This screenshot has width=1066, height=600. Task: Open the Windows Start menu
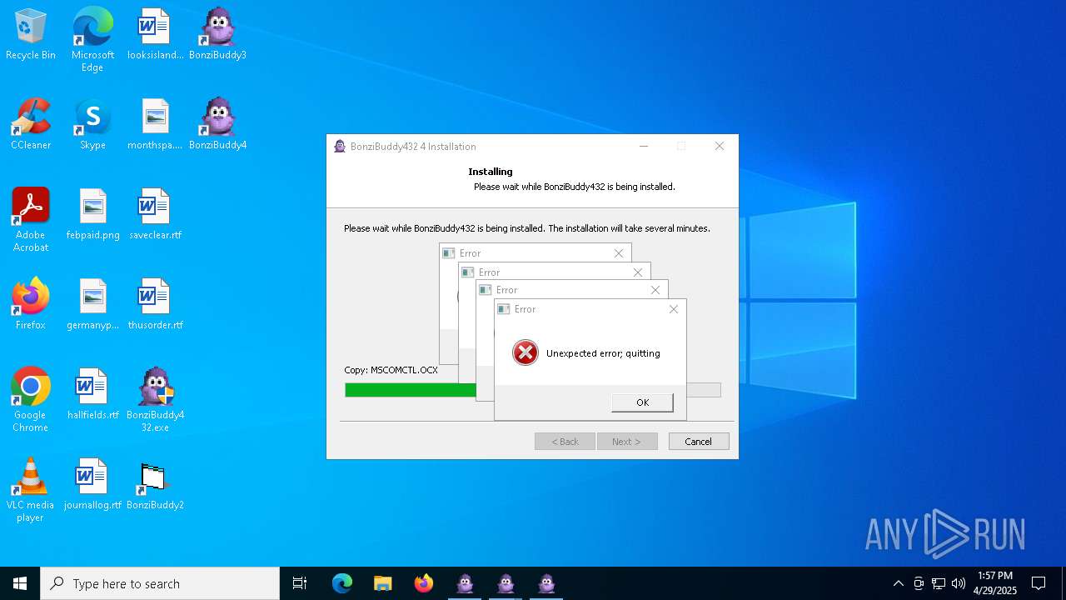(20, 583)
